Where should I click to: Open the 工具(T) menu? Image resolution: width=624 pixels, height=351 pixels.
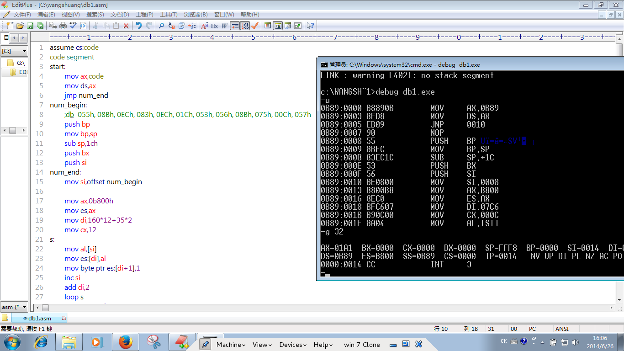[169, 15]
